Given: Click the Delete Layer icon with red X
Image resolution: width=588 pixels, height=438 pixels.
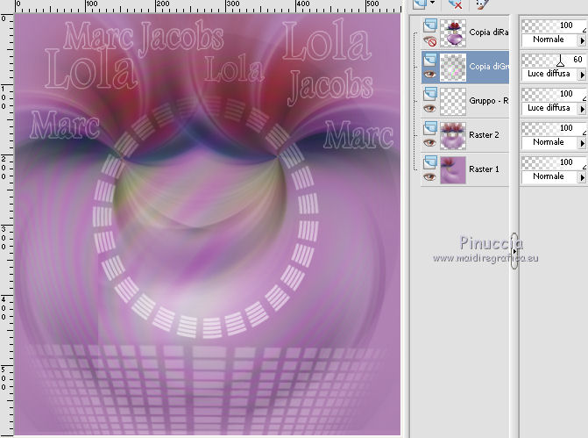Looking at the screenshot, I should coord(455,4).
